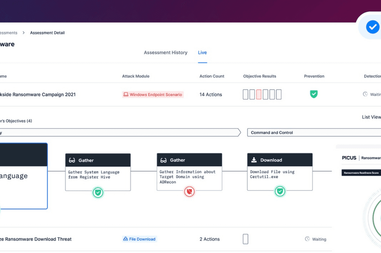Select the Live tab
The height and width of the screenshot is (253, 381).
202,53
